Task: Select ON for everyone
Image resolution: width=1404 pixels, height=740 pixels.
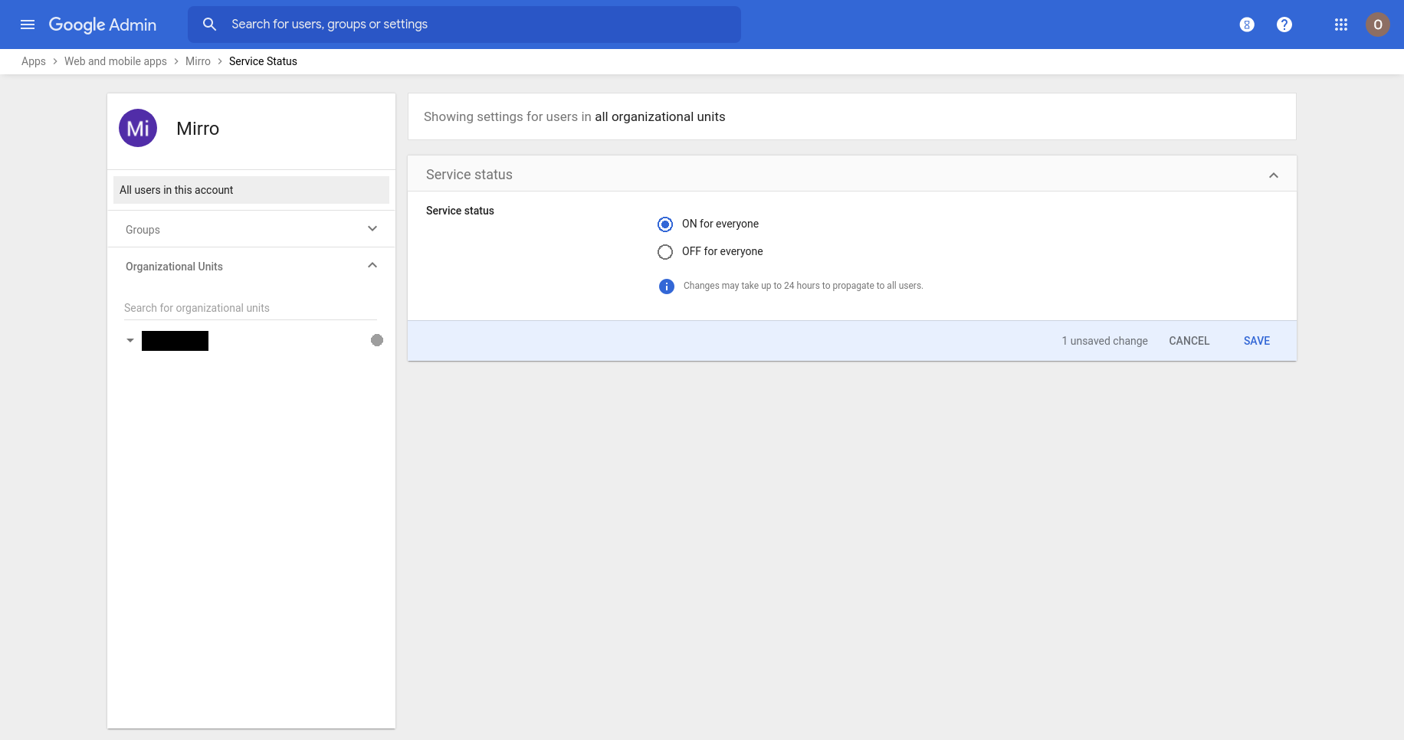Action: coord(665,224)
